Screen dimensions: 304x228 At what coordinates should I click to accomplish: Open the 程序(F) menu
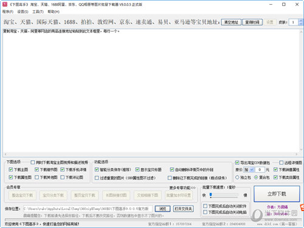pos(8,12)
